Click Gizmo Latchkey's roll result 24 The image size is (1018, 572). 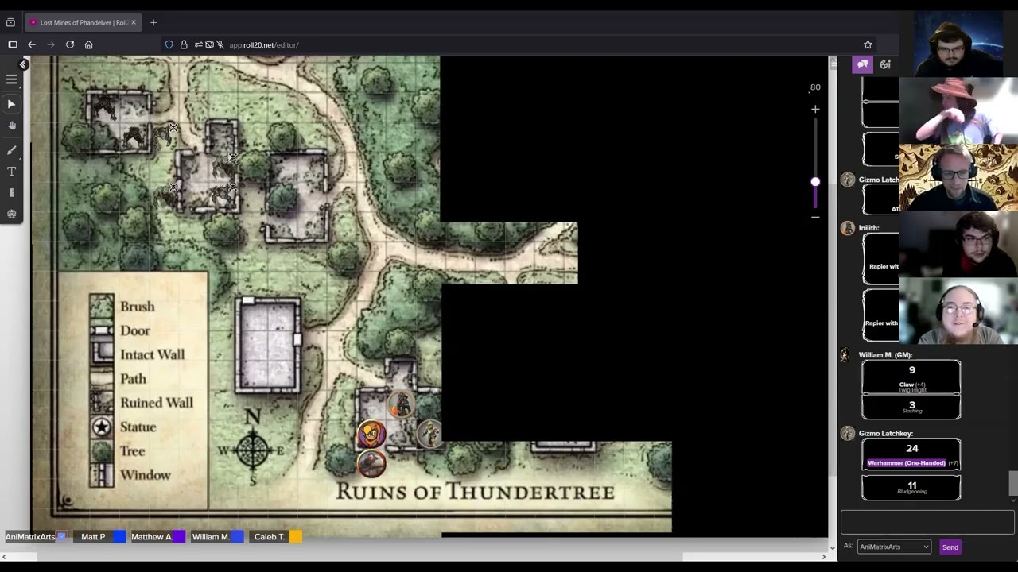click(911, 449)
